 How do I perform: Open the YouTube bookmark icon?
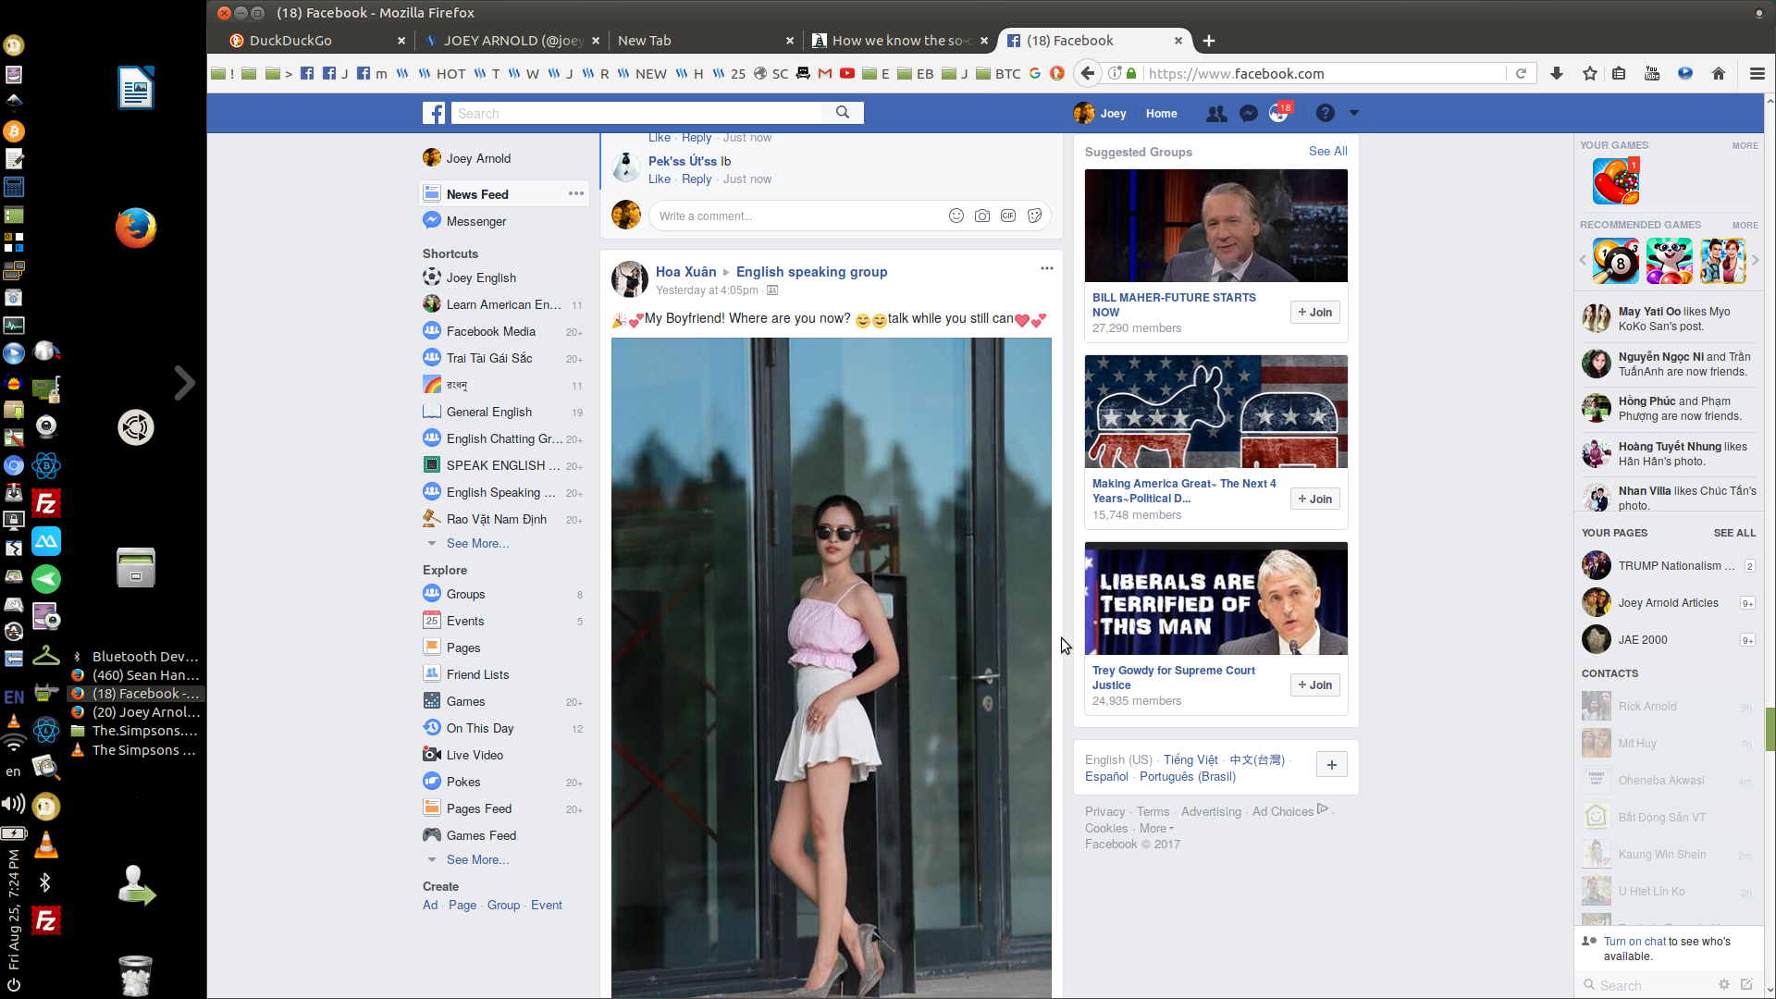pyautogui.click(x=847, y=73)
